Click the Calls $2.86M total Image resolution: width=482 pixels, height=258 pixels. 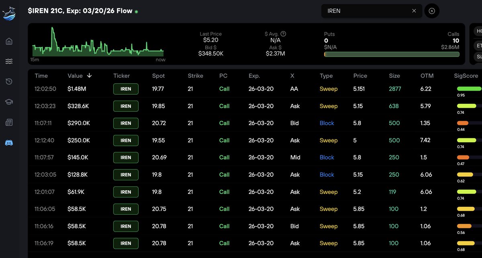pos(450,47)
